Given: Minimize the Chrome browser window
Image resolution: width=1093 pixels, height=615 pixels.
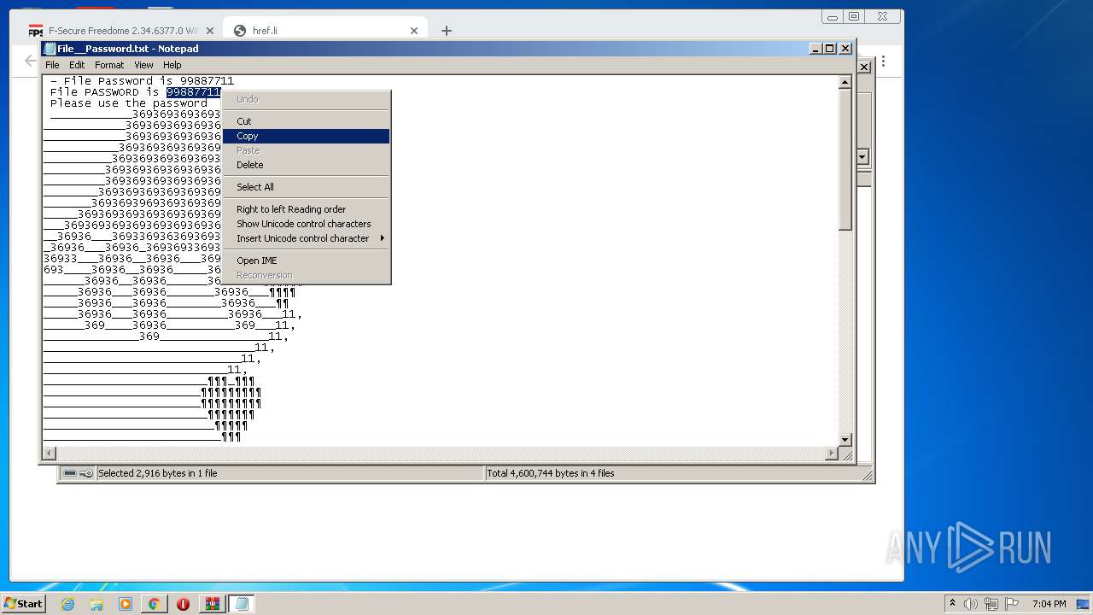Looking at the screenshot, I should (833, 16).
